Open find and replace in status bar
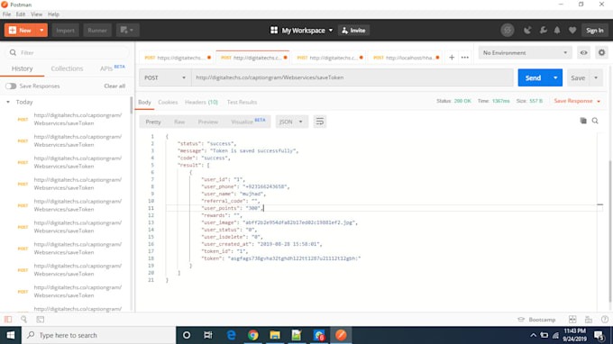The width and height of the screenshot is (613, 344). pyautogui.click(x=23, y=320)
